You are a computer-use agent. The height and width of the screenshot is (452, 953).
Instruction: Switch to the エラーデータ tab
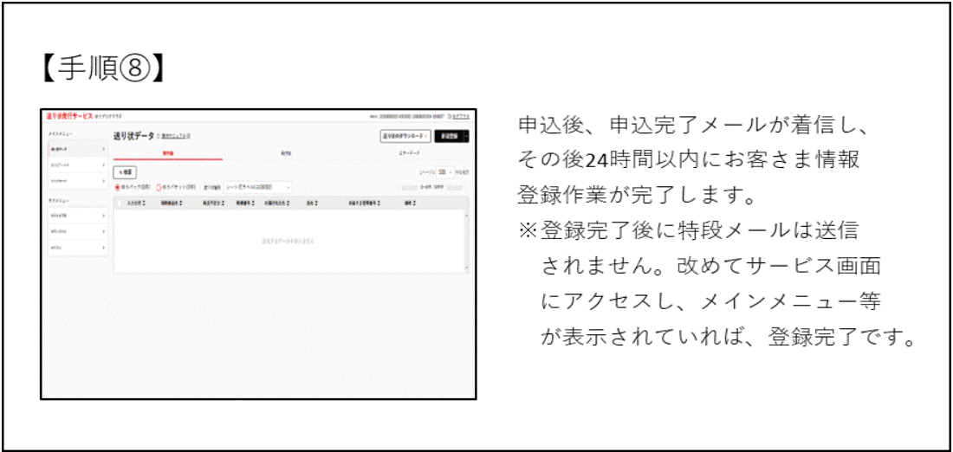[x=408, y=154]
